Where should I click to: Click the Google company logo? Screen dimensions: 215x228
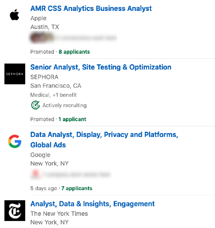pyautogui.click(x=15, y=141)
